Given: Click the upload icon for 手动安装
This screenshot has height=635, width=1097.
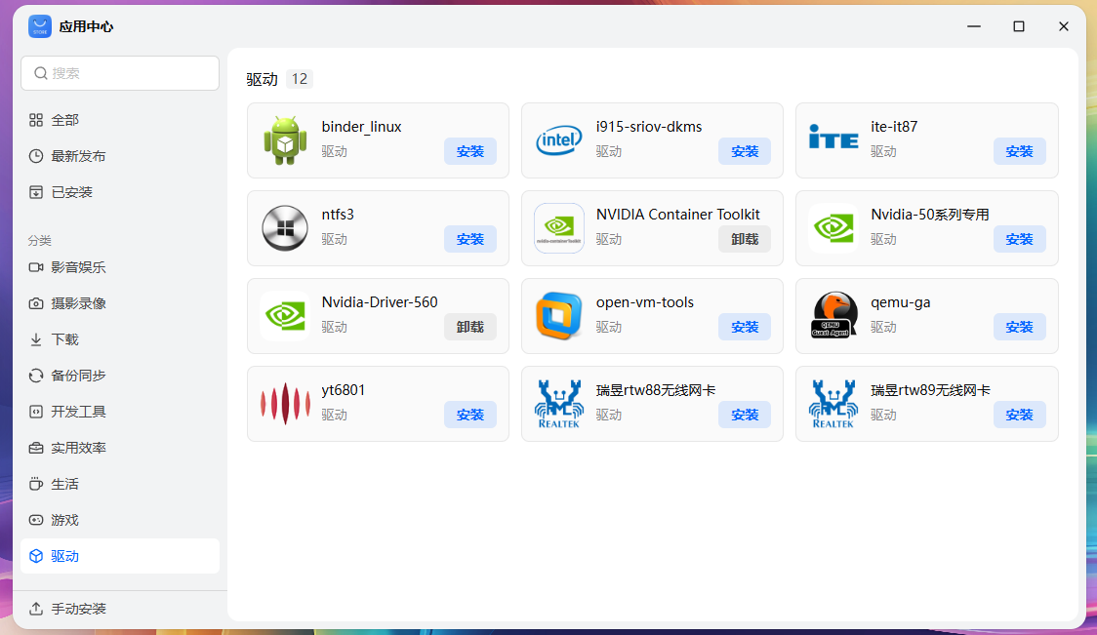Looking at the screenshot, I should tap(36, 609).
